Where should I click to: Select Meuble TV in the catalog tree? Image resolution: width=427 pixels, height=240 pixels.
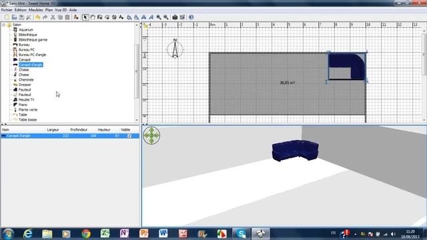click(27, 99)
